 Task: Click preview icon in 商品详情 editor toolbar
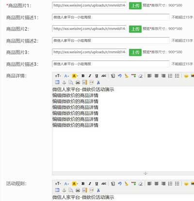[71, 82]
